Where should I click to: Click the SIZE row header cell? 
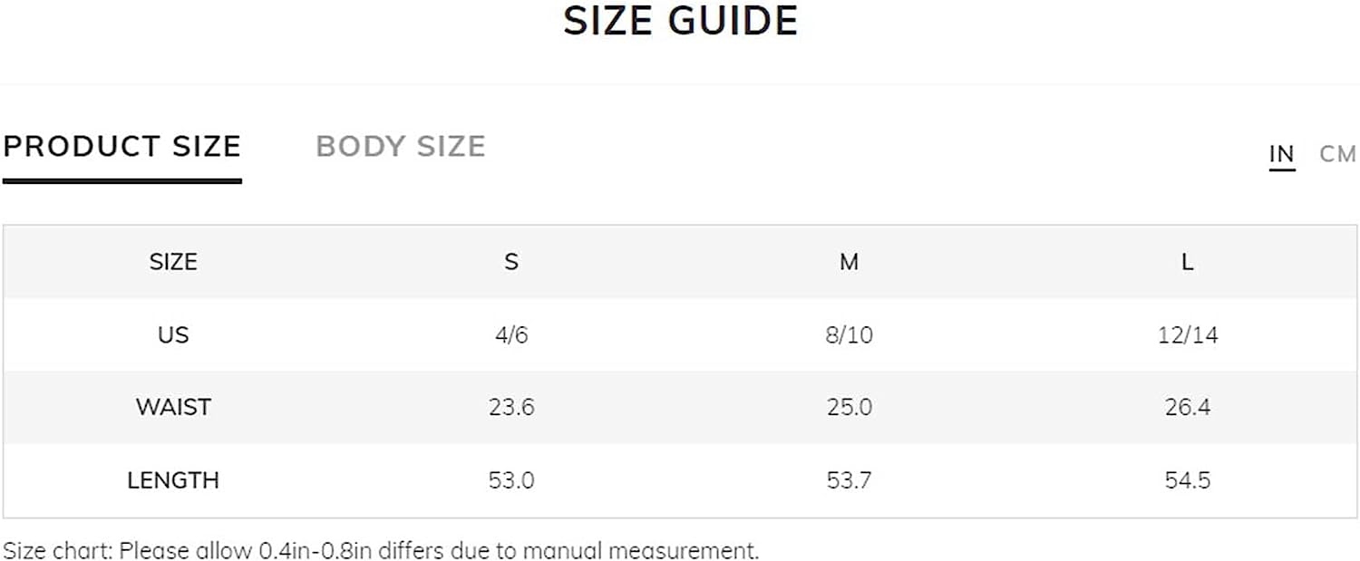click(173, 262)
